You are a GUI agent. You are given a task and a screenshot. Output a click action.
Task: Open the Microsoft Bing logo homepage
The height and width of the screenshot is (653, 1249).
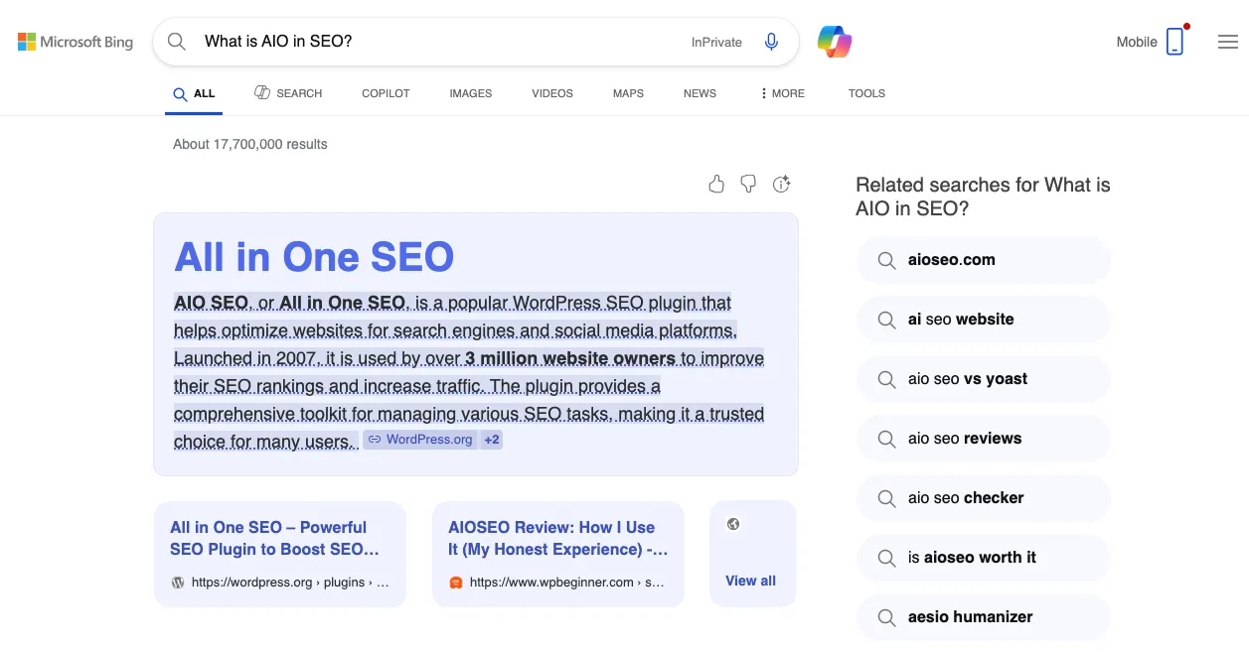76,42
